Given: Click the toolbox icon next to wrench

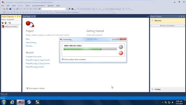Looking at the screenshot, I should (72, 9).
